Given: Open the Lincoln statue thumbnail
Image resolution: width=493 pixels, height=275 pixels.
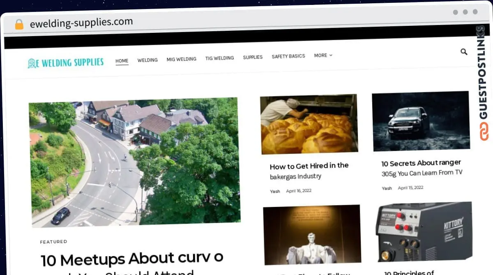Looking at the screenshot, I should point(312,234).
